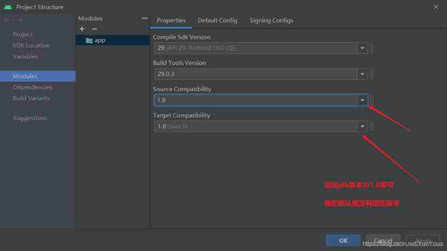Open the Suggestions section
Viewport: 447px width, 251px height.
30,118
